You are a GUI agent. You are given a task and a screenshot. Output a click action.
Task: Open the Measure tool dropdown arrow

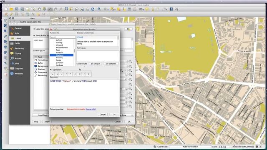point(144,10)
